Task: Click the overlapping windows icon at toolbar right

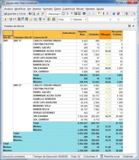Action: [127, 13]
